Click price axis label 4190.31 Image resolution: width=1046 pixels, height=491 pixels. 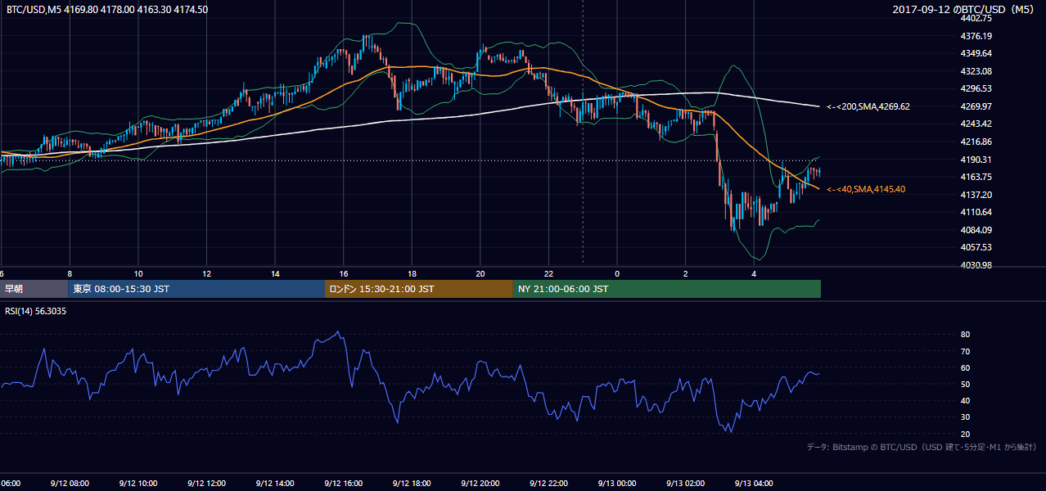[x=976, y=160]
